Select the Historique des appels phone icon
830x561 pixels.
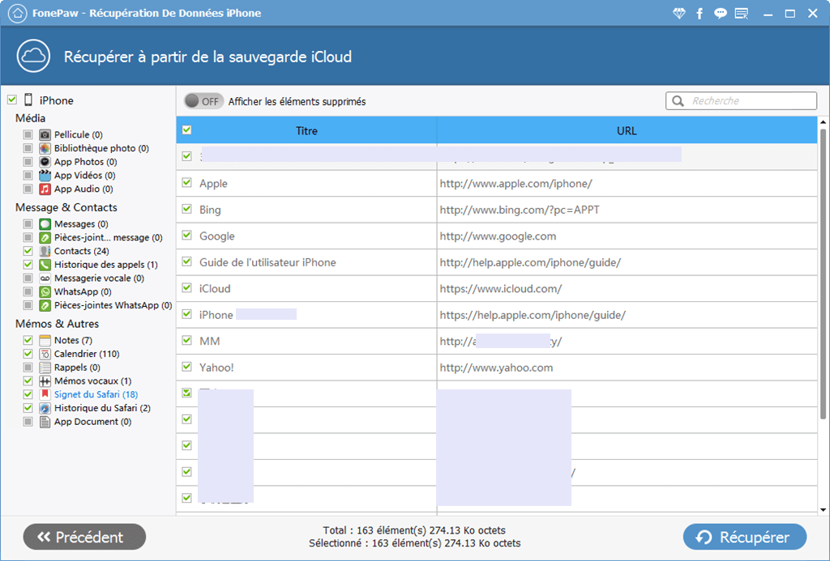(45, 265)
